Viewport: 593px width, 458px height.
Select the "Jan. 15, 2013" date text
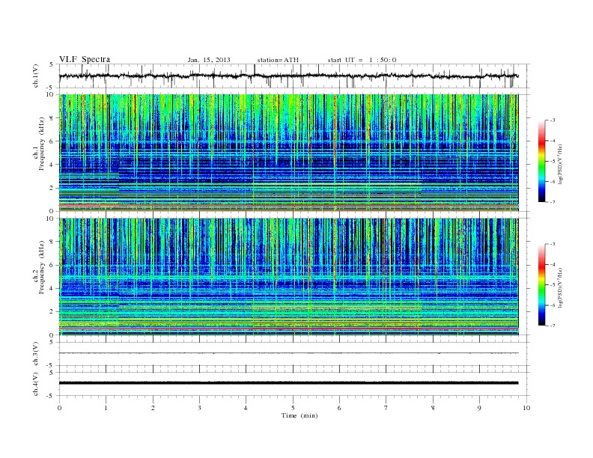tap(209, 60)
